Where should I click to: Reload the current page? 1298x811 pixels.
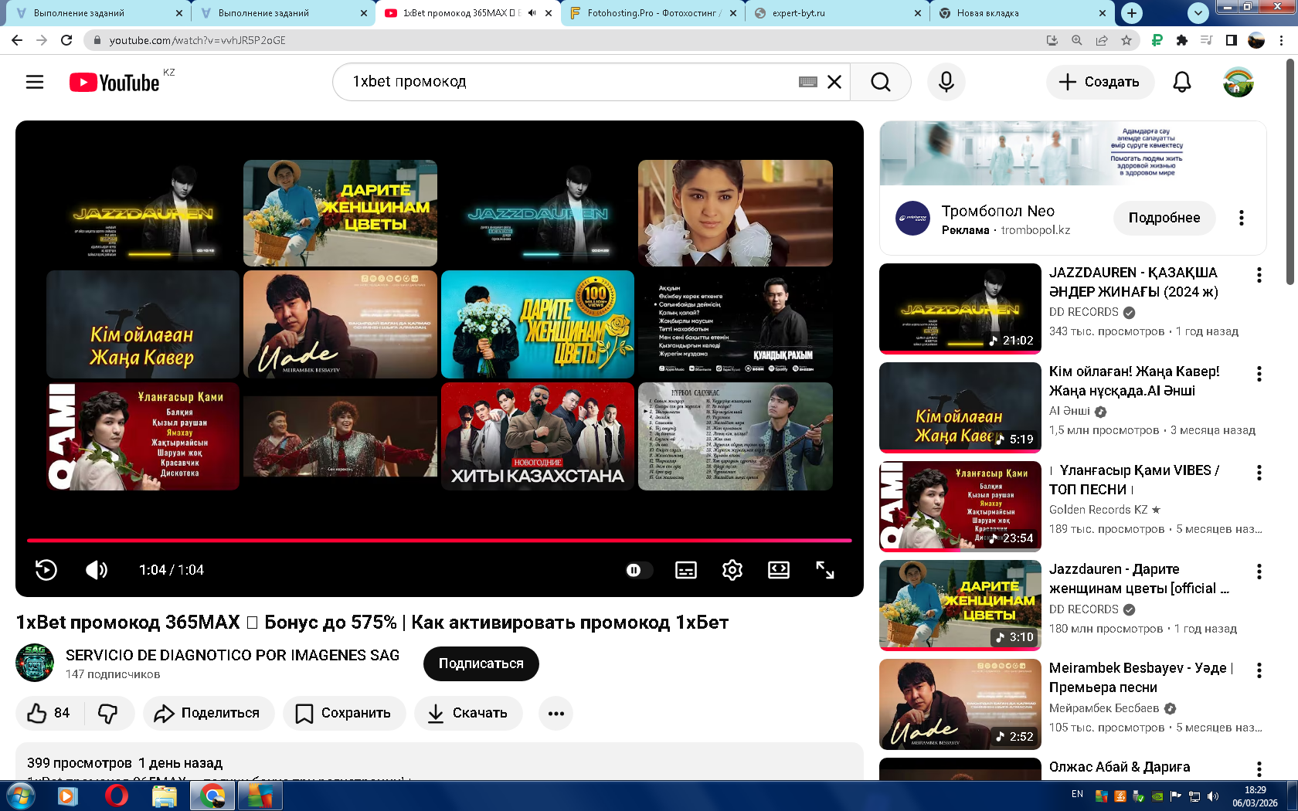(x=66, y=40)
